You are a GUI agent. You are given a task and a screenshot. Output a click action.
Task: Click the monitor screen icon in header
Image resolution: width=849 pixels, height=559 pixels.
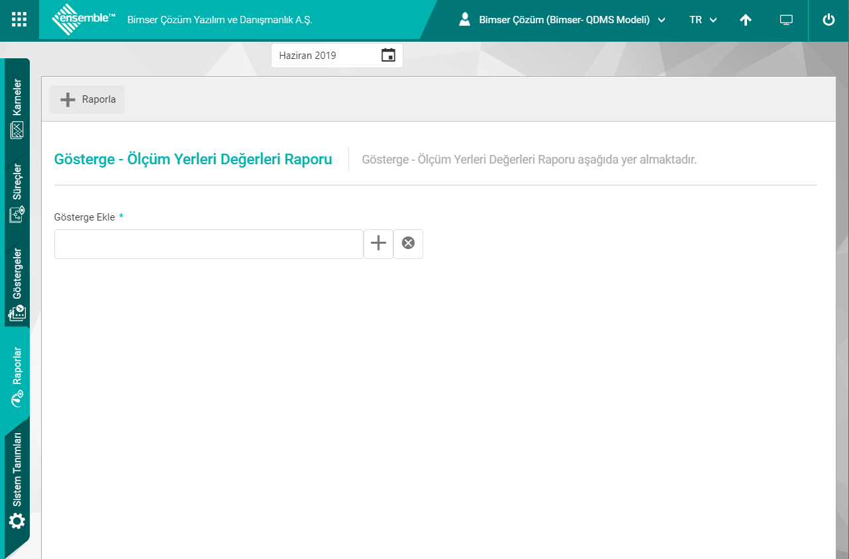coord(786,20)
